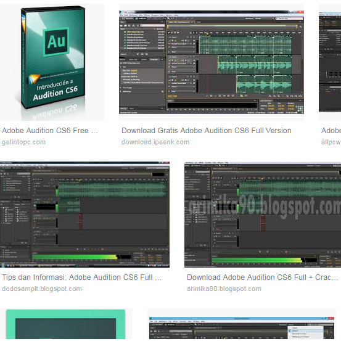
Task: Open the ipeenk Audition multitrack screenshot thumbnail
Action: (x=212, y=62)
